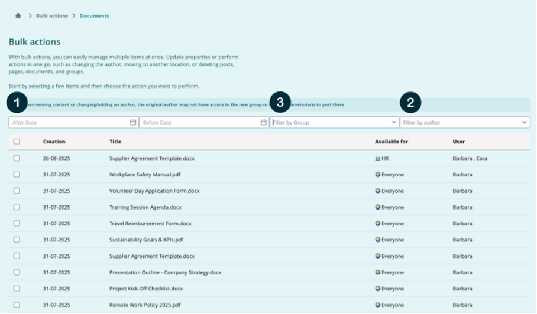Sort by the Title column header

point(115,142)
